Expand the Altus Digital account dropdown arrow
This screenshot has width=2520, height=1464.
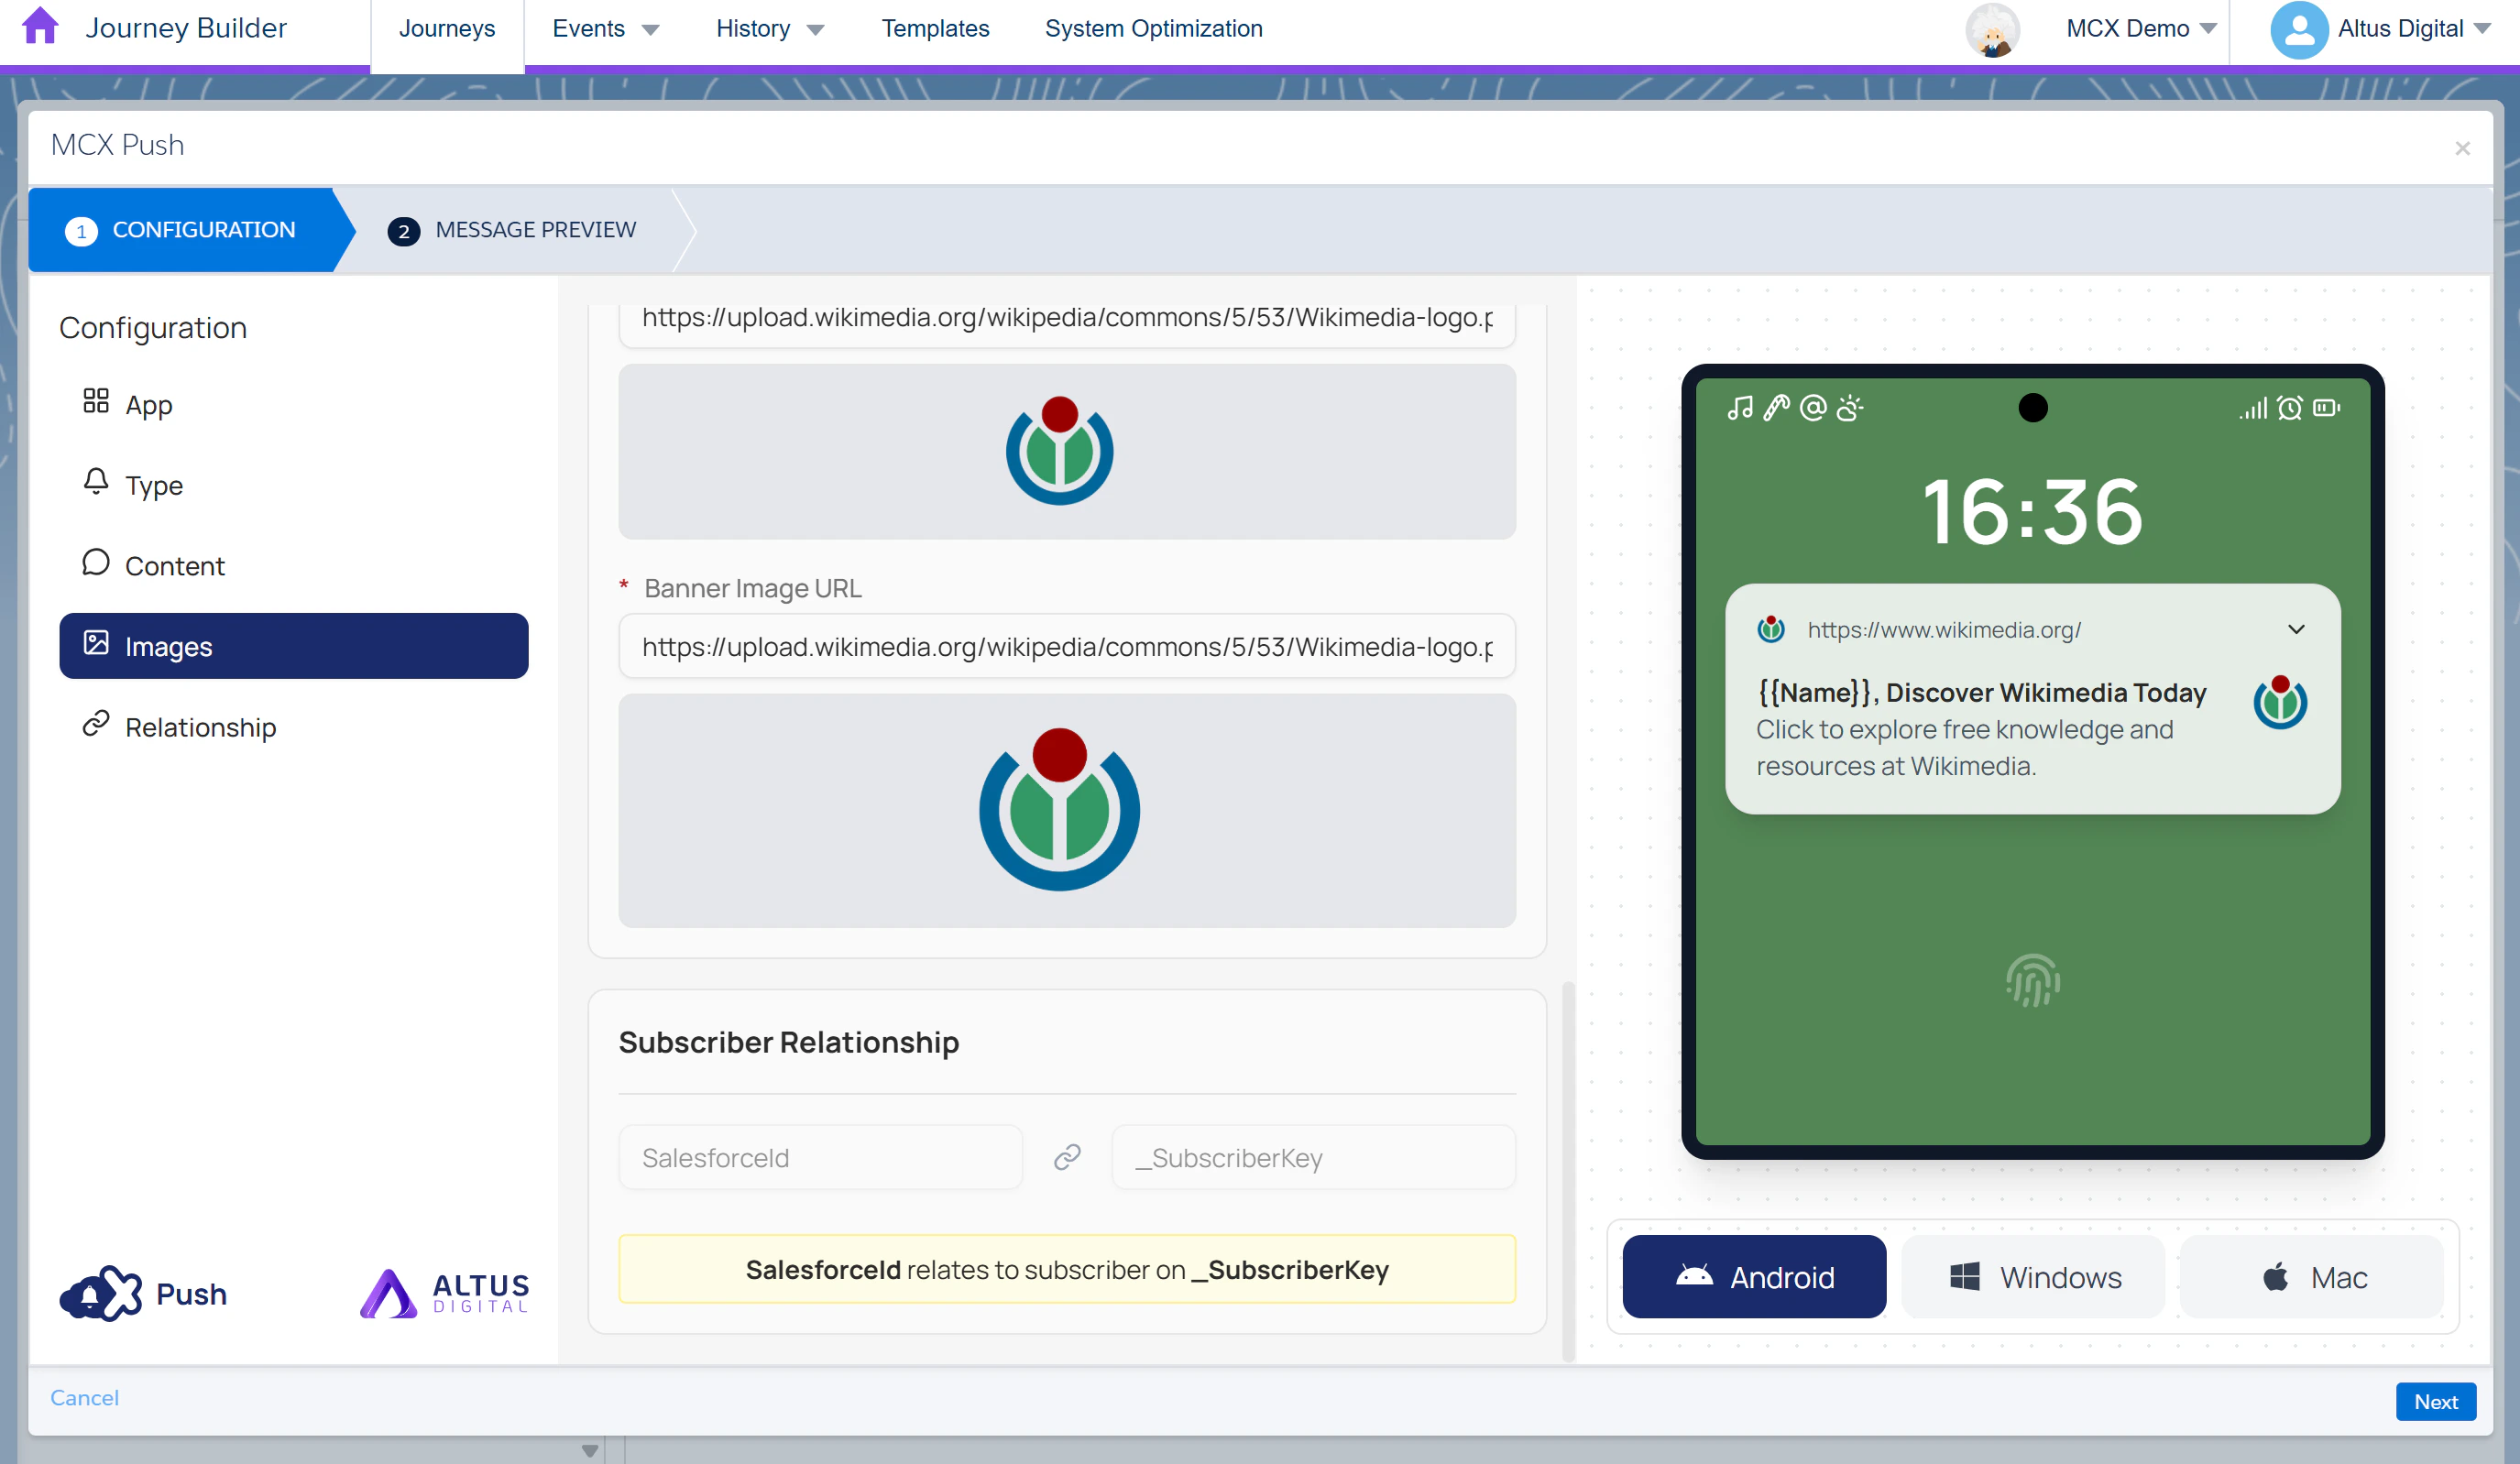pyautogui.click(x=2483, y=29)
